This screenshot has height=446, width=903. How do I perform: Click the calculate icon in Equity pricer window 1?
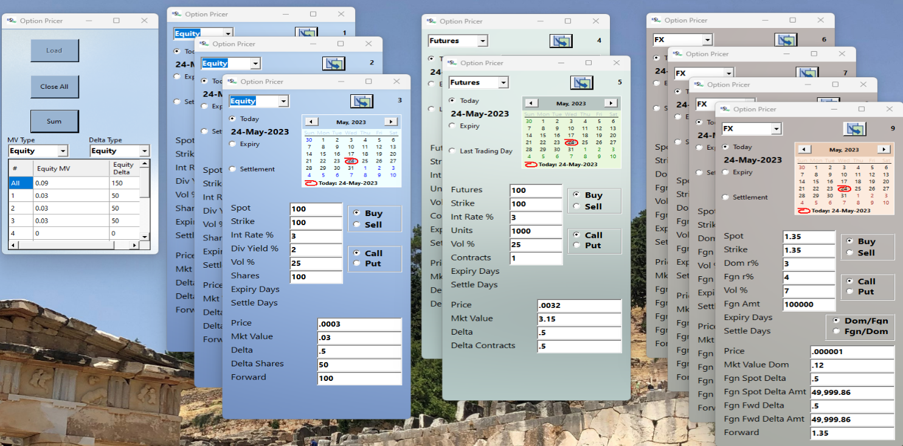click(x=306, y=33)
